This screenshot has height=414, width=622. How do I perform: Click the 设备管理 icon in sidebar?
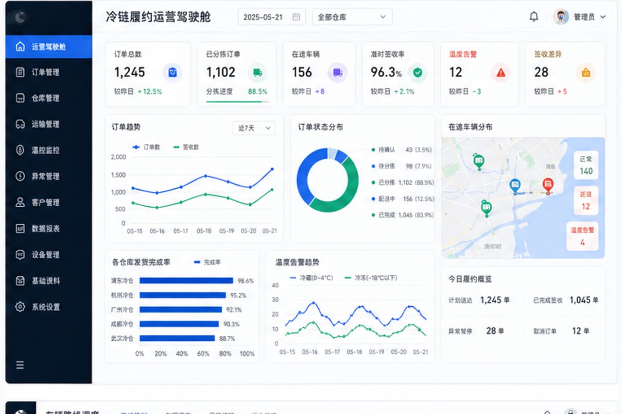click(x=20, y=254)
